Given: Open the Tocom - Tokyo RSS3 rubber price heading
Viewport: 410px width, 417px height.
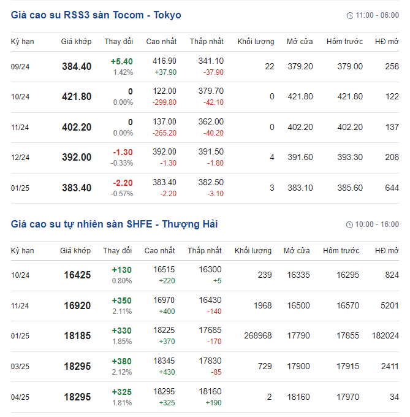Looking at the screenshot, I should [x=96, y=15].
